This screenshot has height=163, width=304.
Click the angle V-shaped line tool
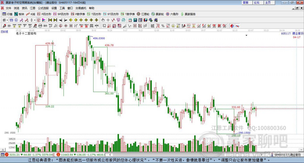click(x=130, y=26)
